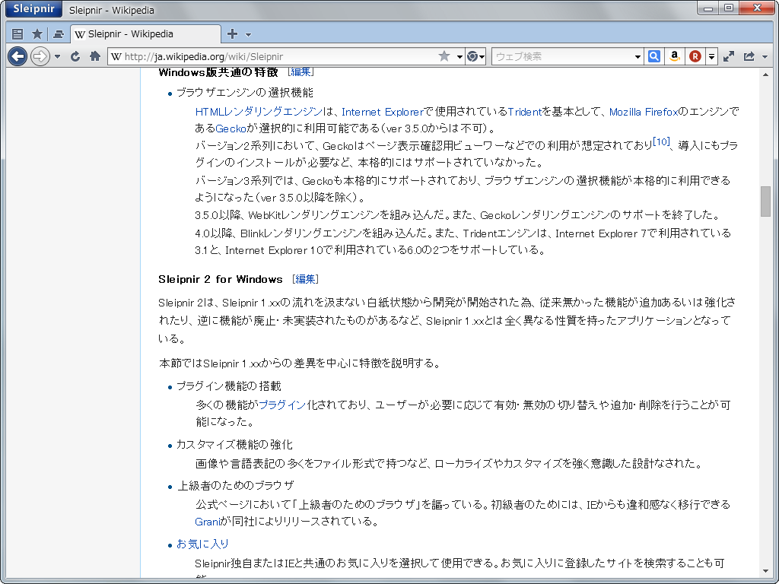Open the favorites star icon beside the tab bar
Image resolution: width=779 pixels, height=584 pixels.
(37, 33)
